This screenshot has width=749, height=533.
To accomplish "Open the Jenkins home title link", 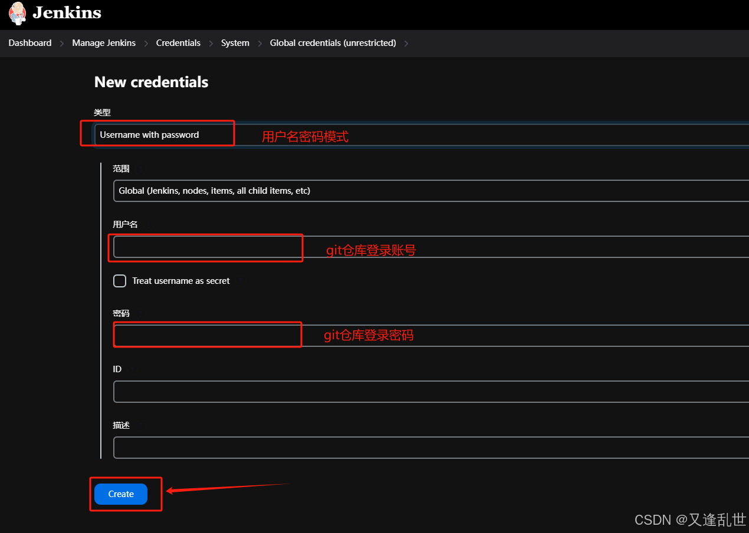I will click(x=67, y=13).
